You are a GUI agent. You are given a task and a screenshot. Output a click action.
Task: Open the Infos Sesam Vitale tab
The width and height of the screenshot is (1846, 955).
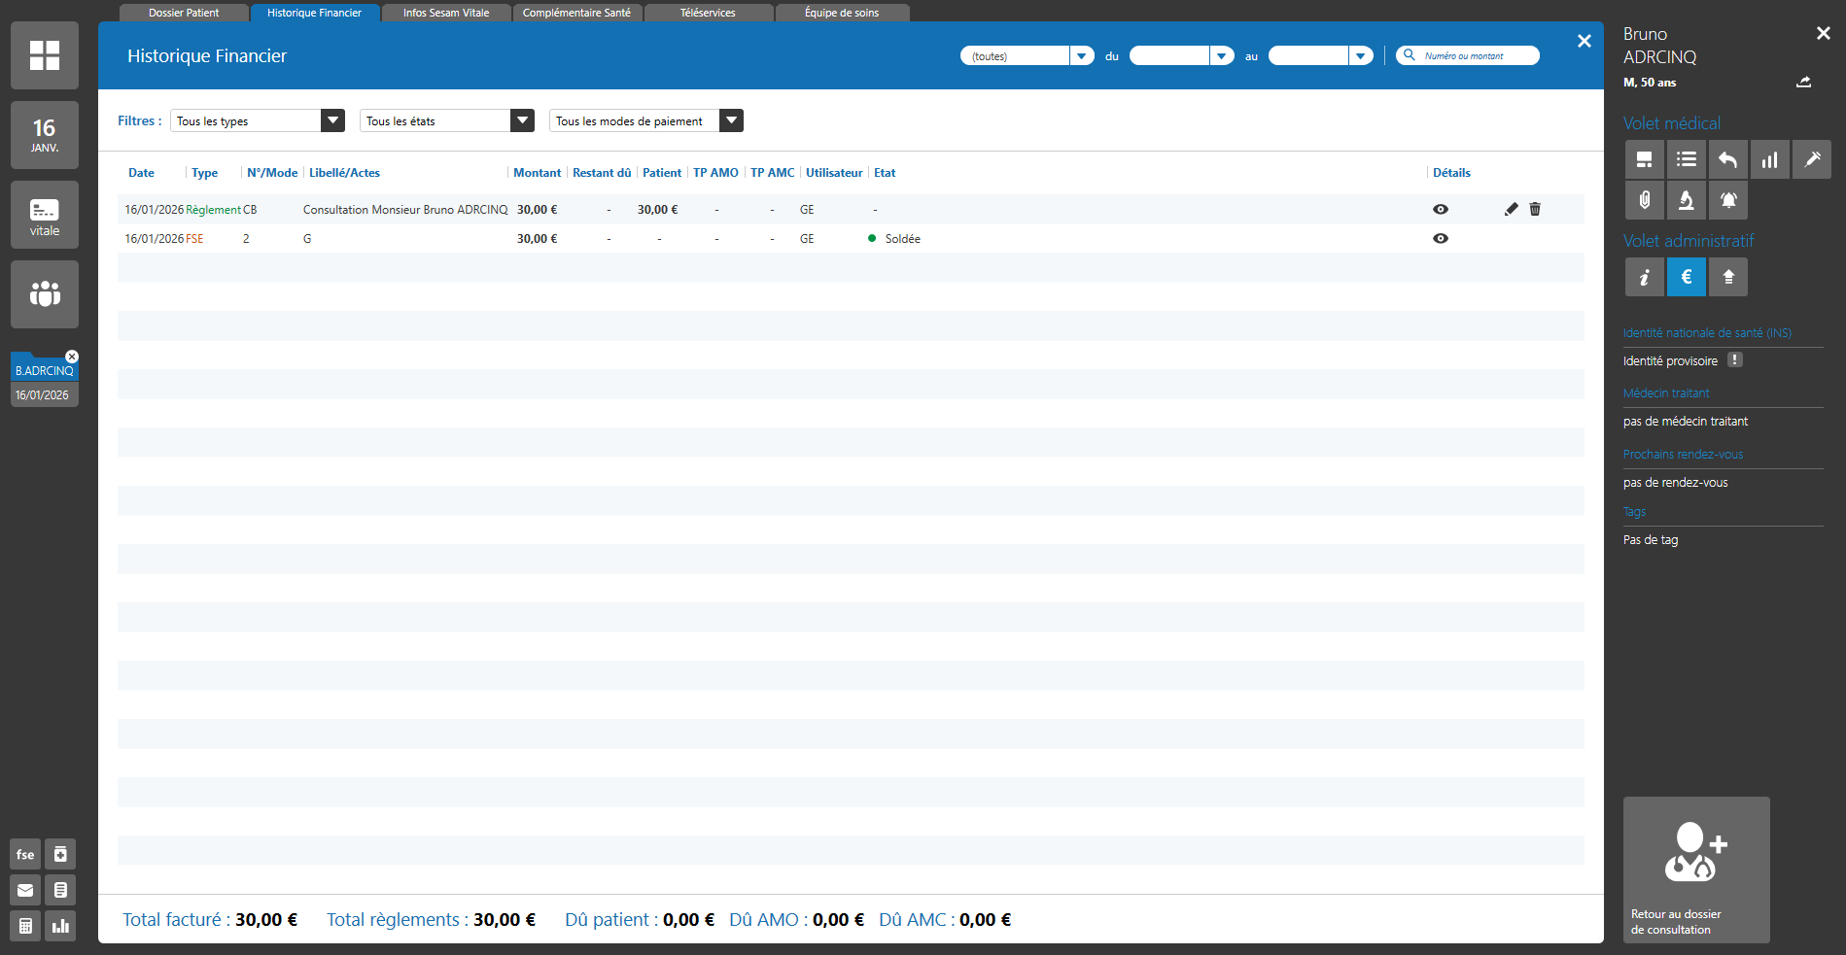446,13
